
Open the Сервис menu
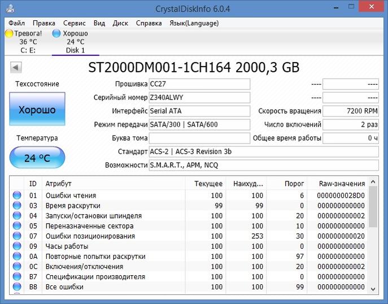point(74,23)
